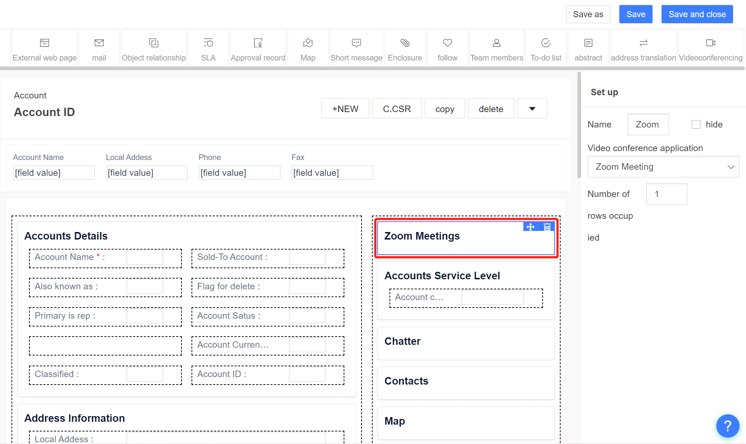Select the Team members icon
The image size is (746, 444).
(x=496, y=43)
